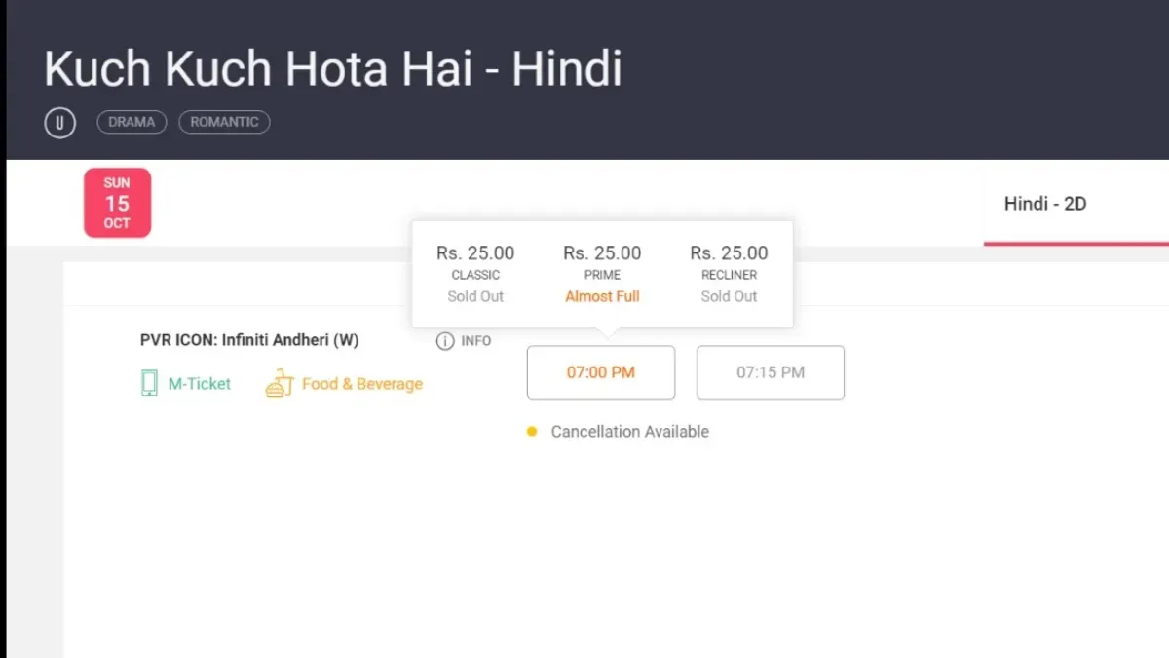
Task: Click the U certificate rating badge
Action: 59,123
